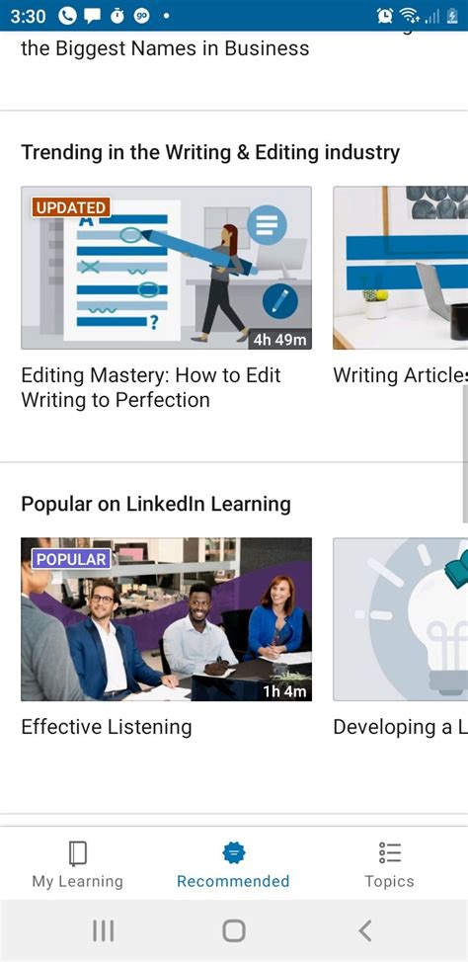This screenshot has width=468, height=962.
Task: Open the Effective Listening course title
Action: point(106,726)
